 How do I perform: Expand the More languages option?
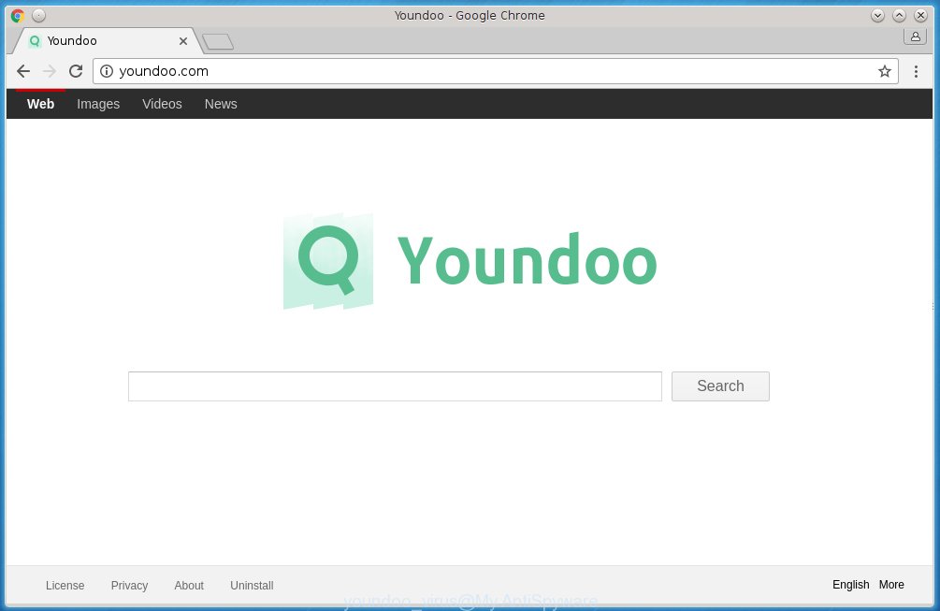(891, 585)
